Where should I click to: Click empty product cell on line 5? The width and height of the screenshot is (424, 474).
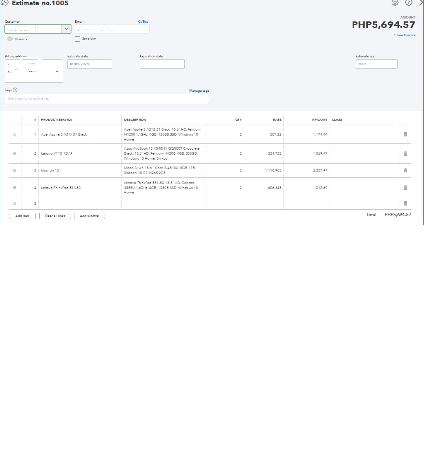click(x=80, y=203)
